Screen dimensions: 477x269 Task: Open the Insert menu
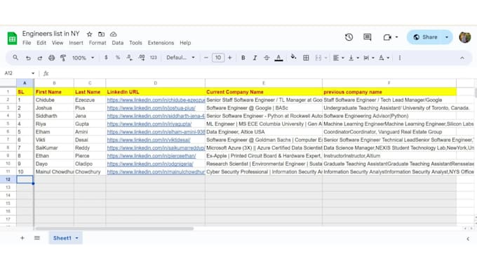(76, 43)
